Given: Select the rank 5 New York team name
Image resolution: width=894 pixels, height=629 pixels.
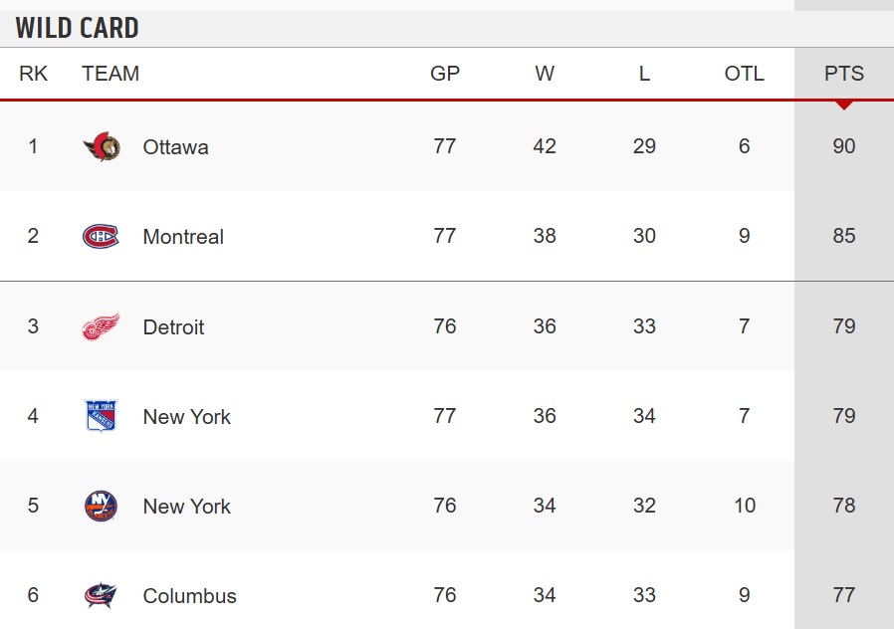Looking at the screenshot, I should coord(186,506).
